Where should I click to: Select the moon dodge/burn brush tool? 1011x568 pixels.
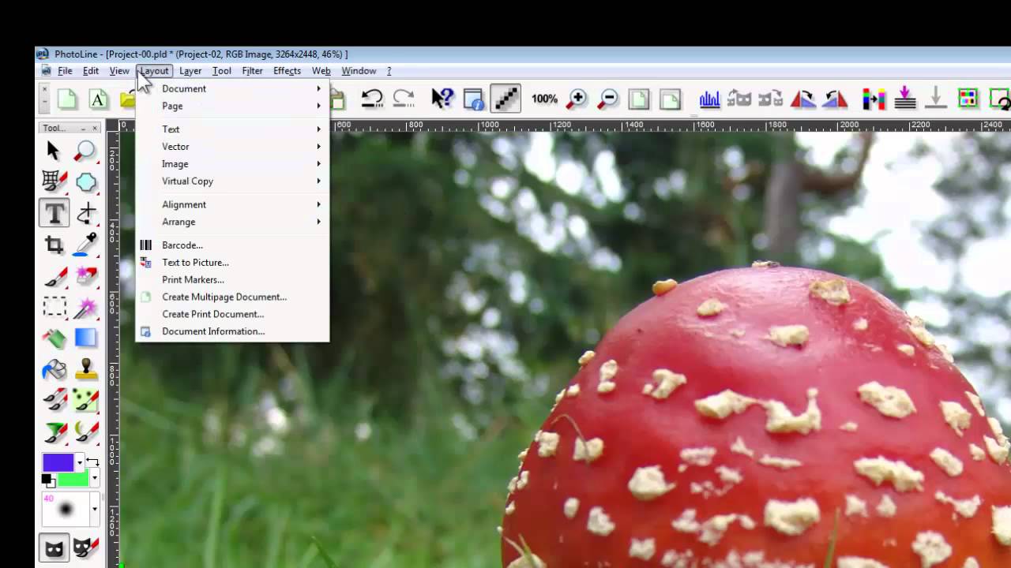point(85,432)
